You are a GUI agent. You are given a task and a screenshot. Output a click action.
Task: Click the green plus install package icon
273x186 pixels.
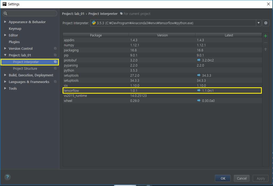pos(265,36)
